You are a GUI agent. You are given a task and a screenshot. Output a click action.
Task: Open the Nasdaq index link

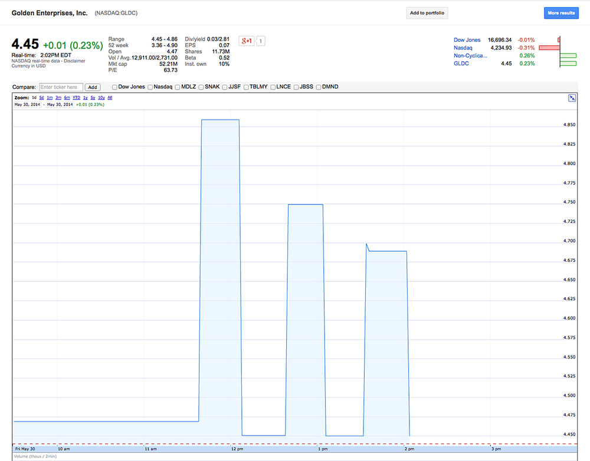[x=463, y=48]
